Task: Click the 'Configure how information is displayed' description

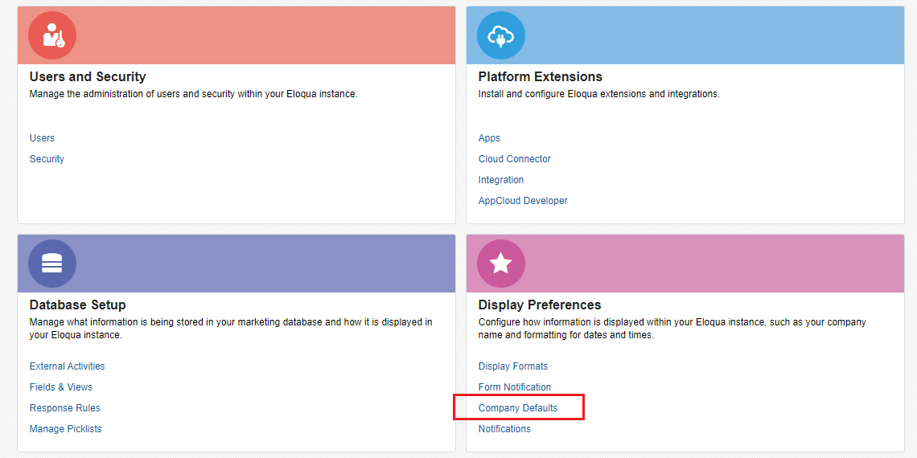Action: click(672, 329)
